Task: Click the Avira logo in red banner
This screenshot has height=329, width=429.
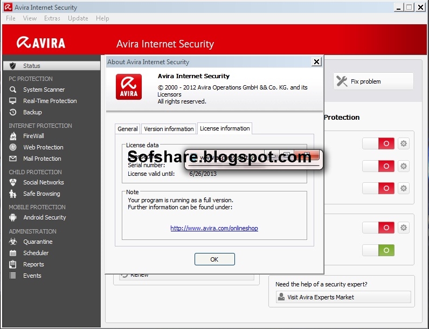Action: (41, 43)
